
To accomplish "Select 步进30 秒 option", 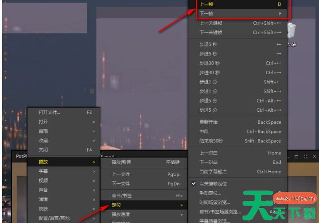I will (x=237, y=72).
